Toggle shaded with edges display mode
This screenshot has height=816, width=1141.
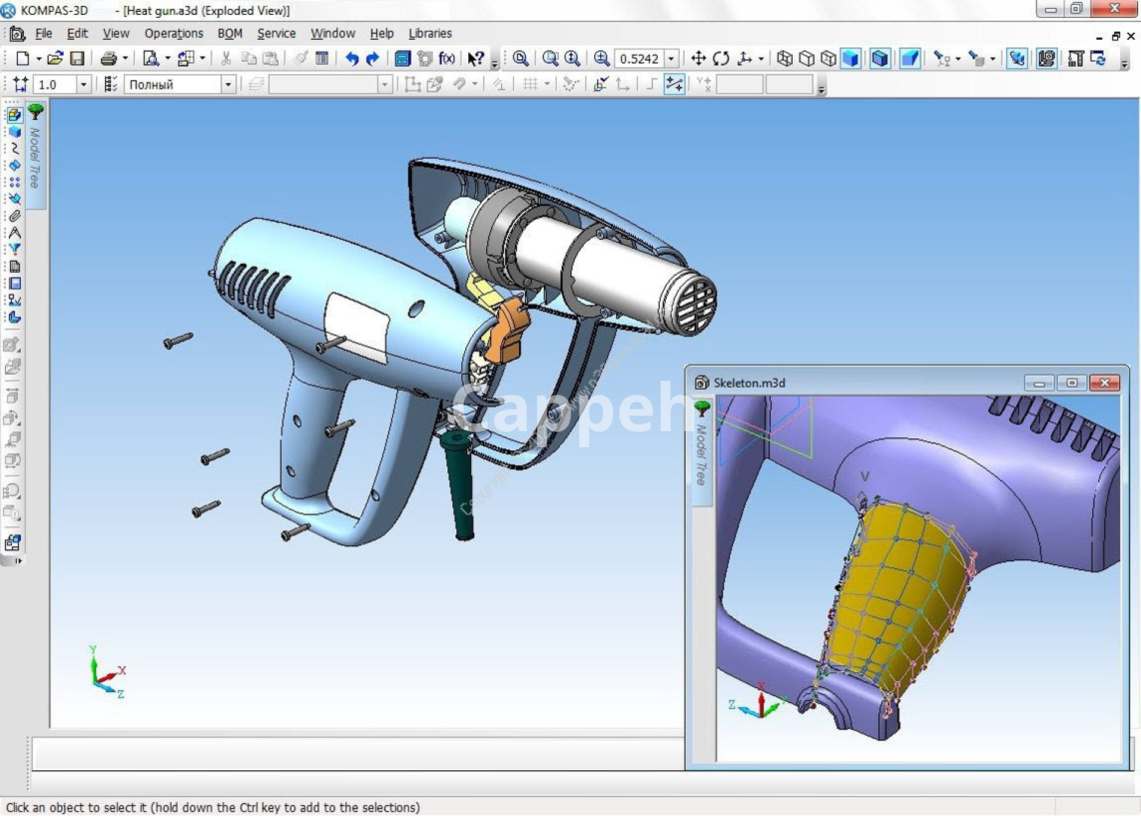[x=880, y=58]
